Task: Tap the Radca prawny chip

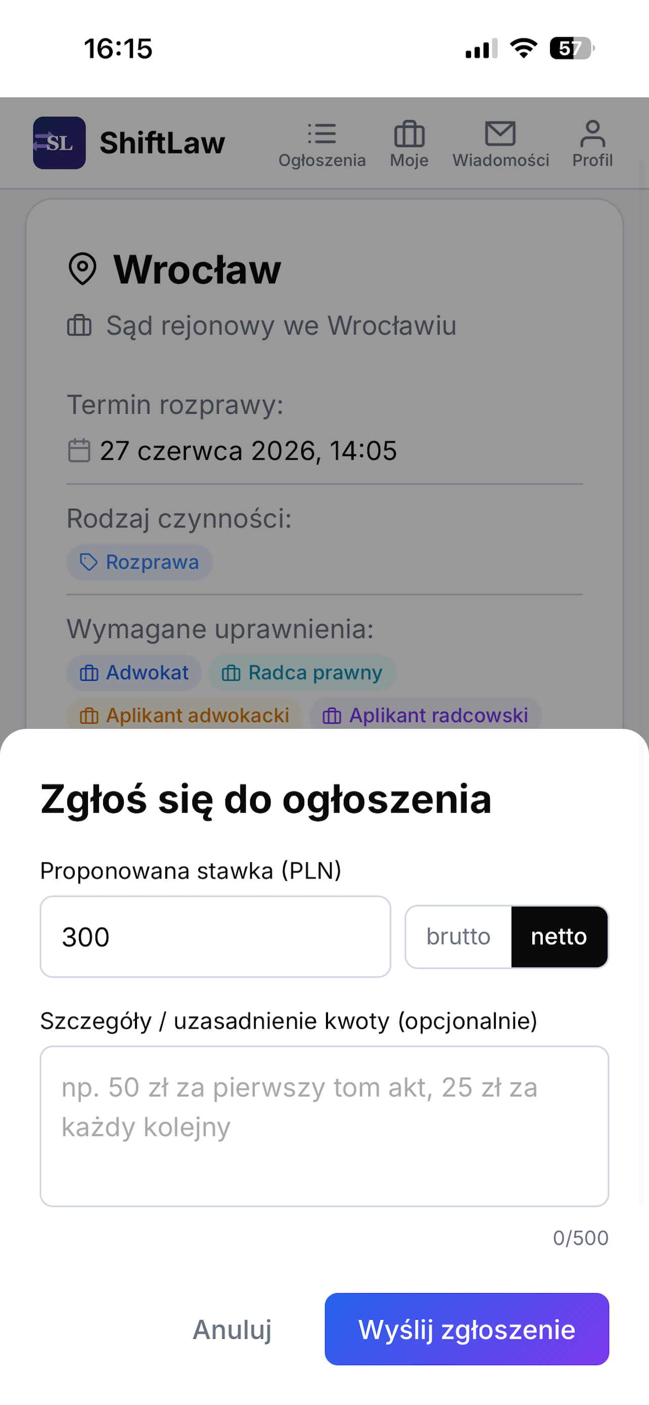Action: tap(302, 673)
